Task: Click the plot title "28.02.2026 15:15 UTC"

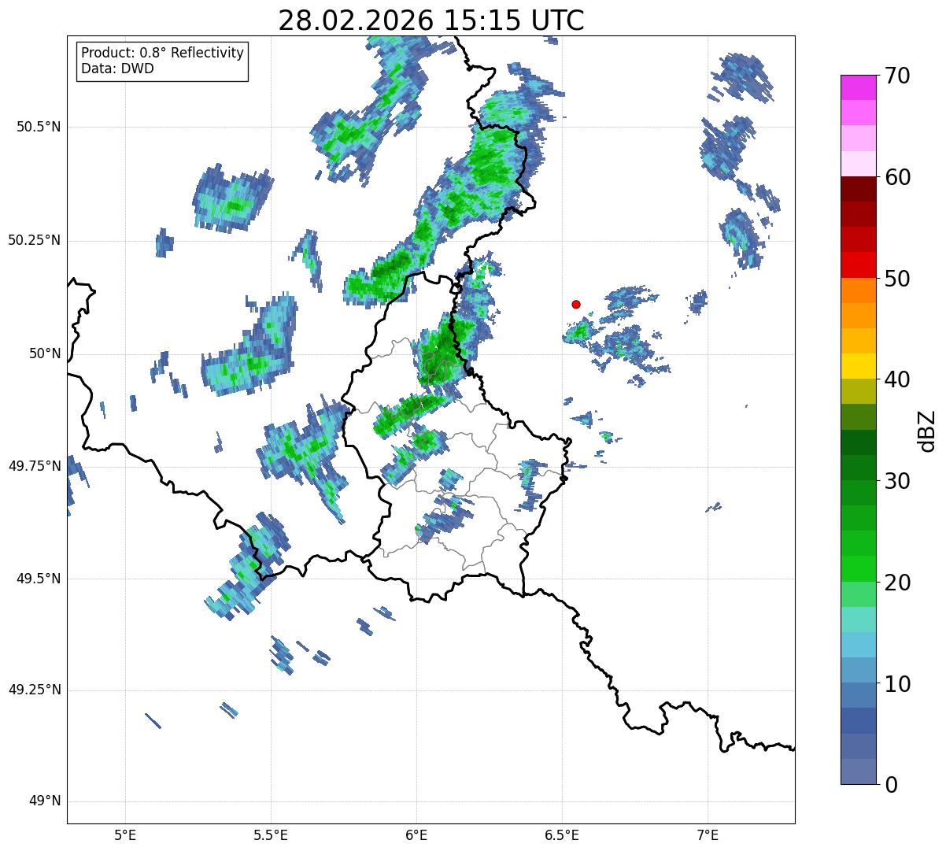Action: coord(431,20)
